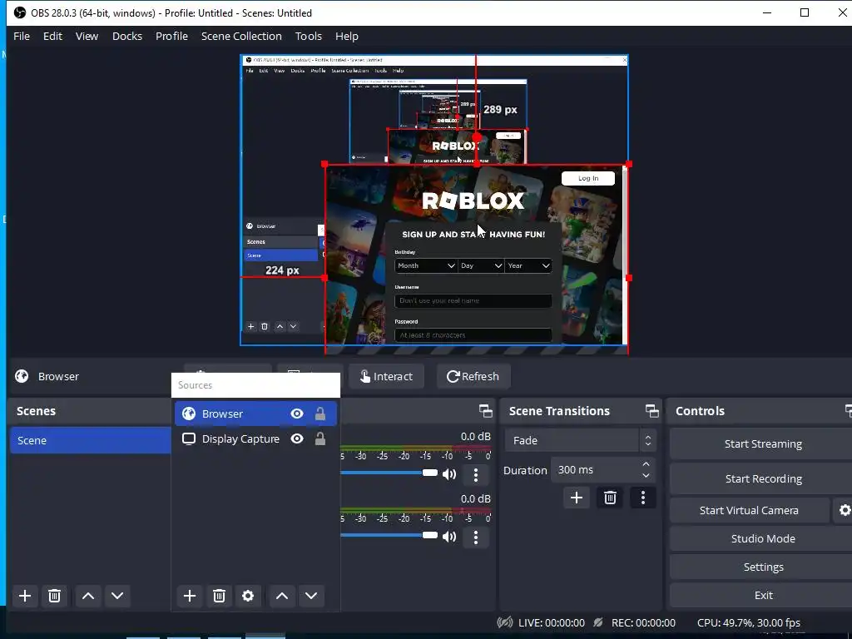Enable Studio Mode
This screenshot has height=639, width=852.
point(763,538)
